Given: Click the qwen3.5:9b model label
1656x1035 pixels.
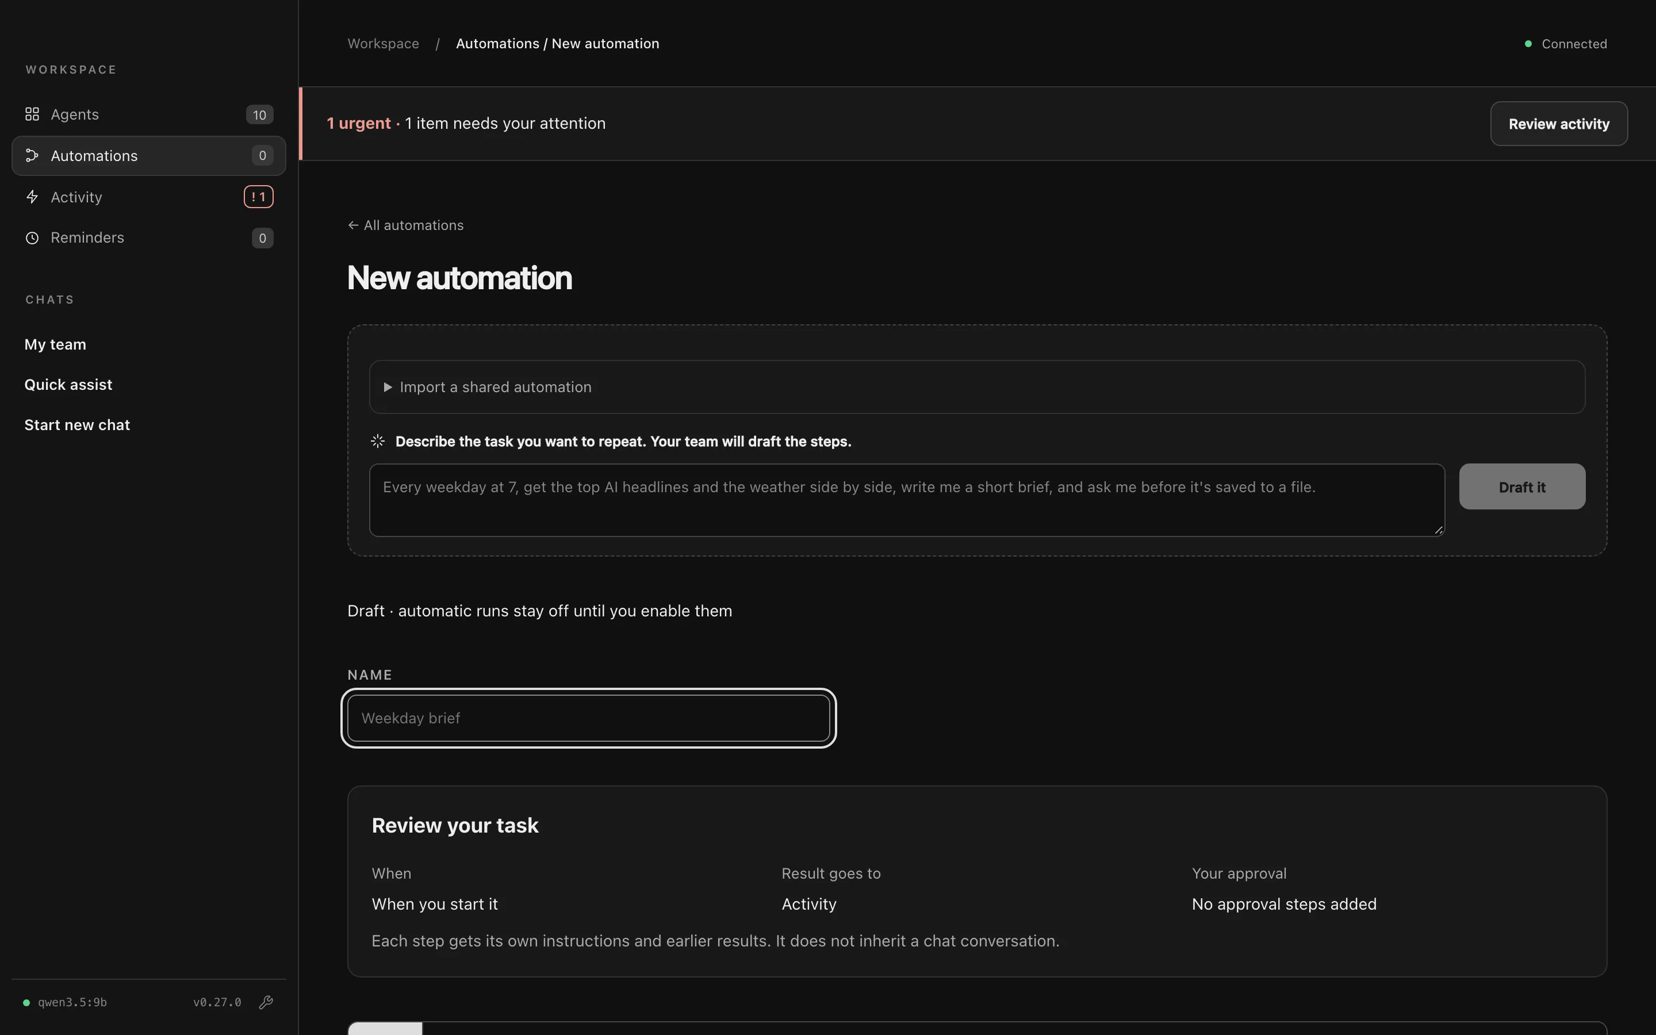Looking at the screenshot, I should [x=72, y=1003].
